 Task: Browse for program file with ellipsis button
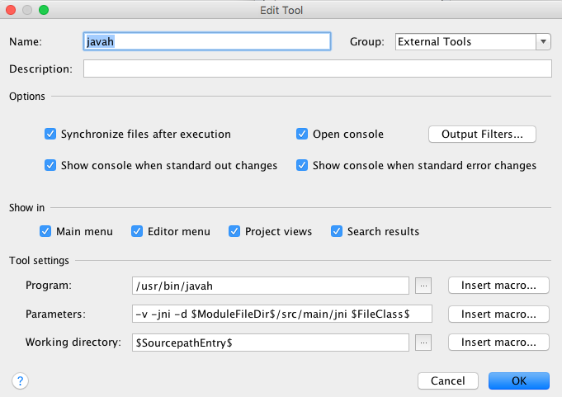pos(423,286)
